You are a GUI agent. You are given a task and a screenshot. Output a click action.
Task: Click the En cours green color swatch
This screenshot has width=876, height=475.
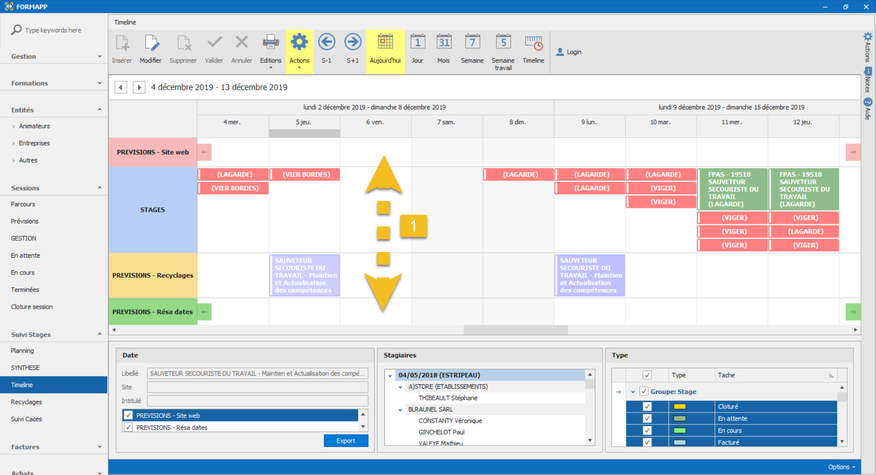click(x=680, y=430)
